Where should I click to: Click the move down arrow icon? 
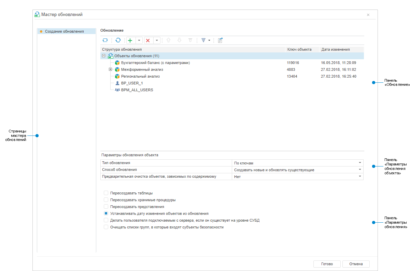[x=179, y=40]
